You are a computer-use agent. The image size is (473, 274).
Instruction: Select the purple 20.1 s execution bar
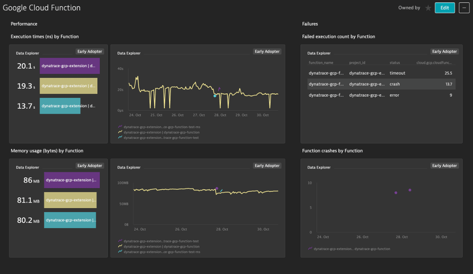70,66
